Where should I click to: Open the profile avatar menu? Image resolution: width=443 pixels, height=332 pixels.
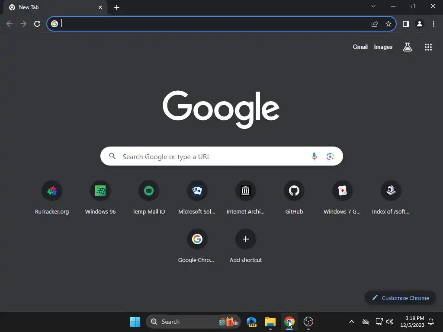pyautogui.click(x=420, y=24)
